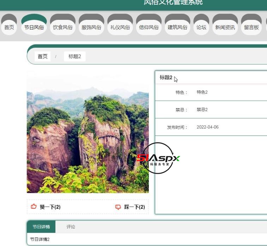Switch to the 评论 comments tab
The height and width of the screenshot is (246, 267).
[71, 227]
